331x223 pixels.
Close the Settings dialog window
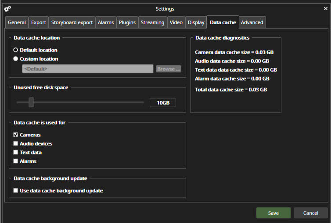(x=325, y=9)
